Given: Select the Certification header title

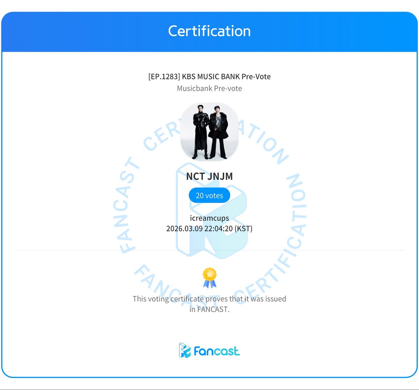Looking at the screenshot, I should 209,31.
